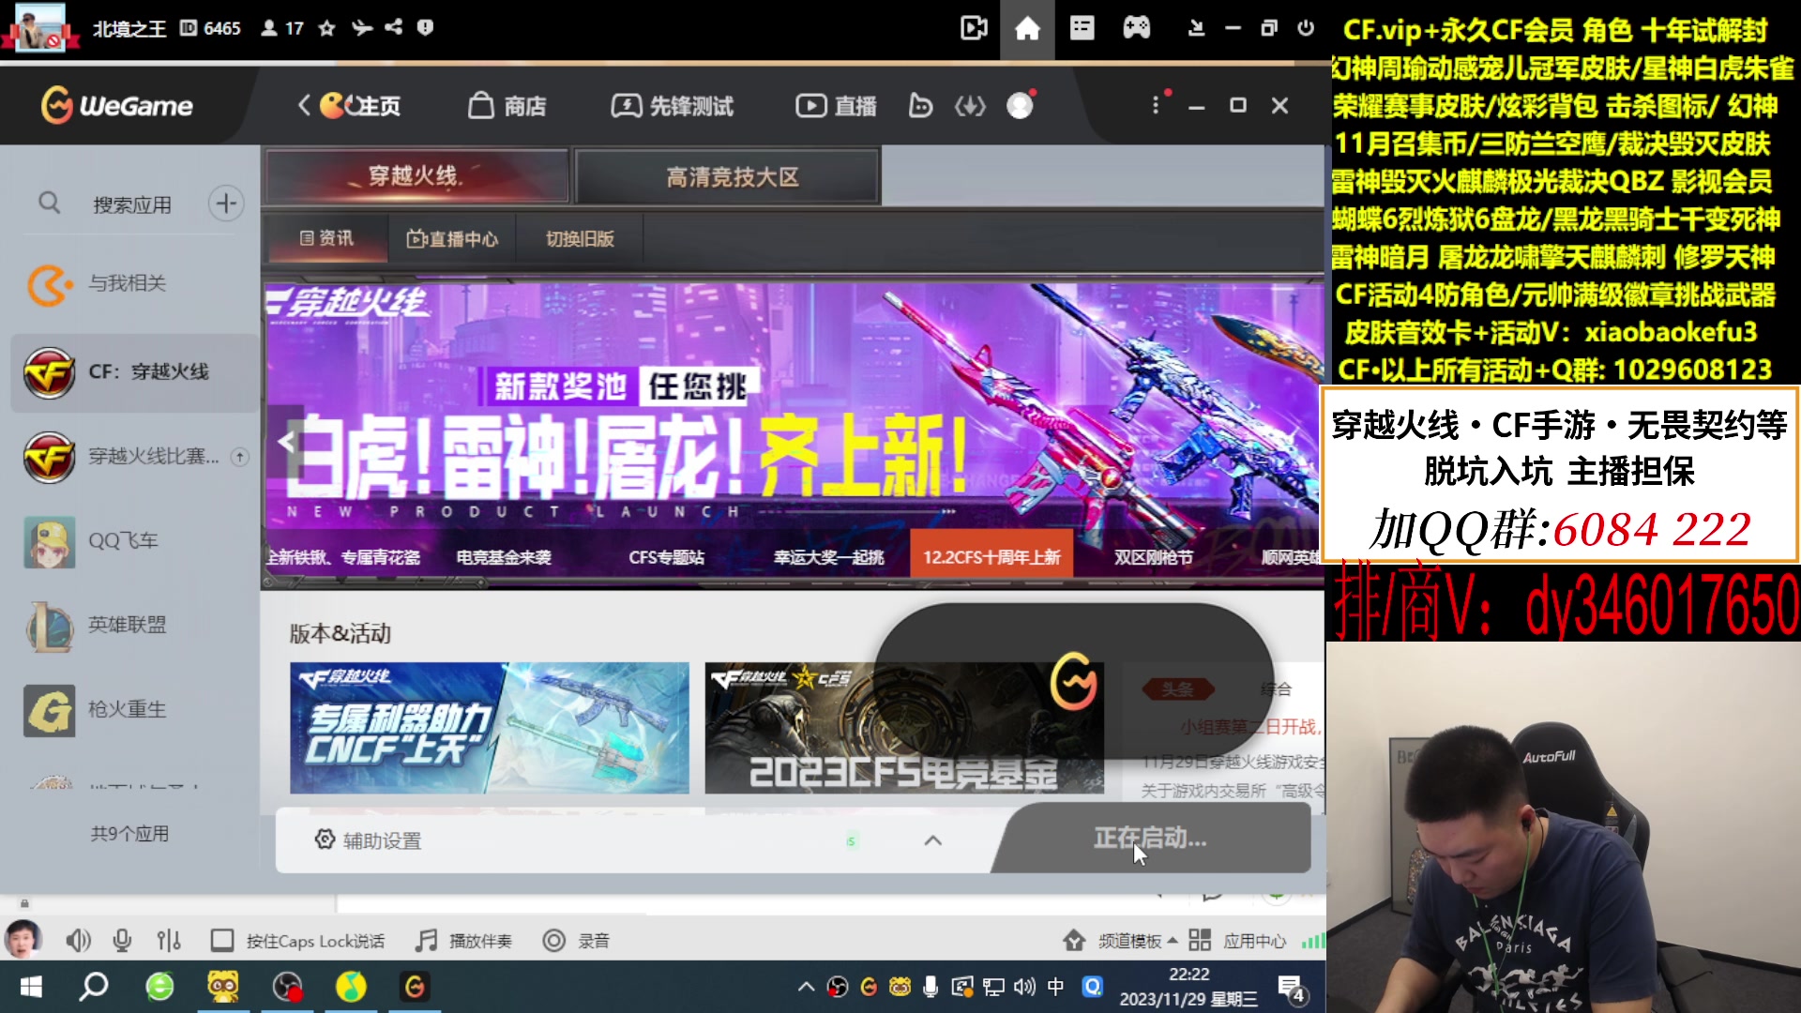This screenshot has height=1013, width=1801.
Task: Select the 电竞基金来袭 banner item
Action: click(504, 557)
